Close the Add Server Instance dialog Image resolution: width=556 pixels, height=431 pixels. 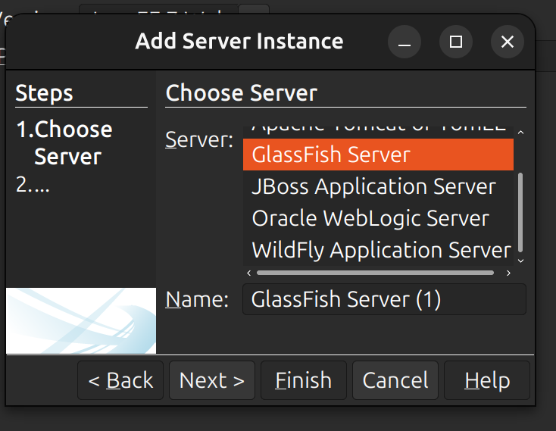(x=508, y=42)
